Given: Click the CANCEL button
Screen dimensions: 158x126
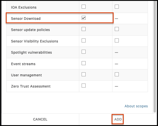Looking at the screenshot, I should pyautogui.click(x=40, y=119).
